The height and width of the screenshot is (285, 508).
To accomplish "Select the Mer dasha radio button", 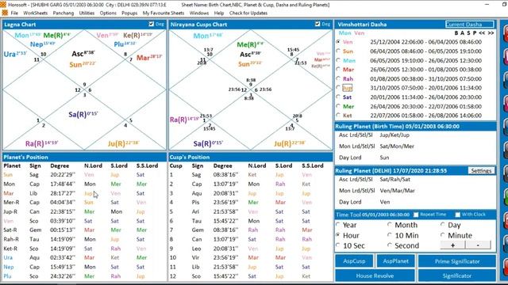I will pyautogui.click(x=338, y=105).
